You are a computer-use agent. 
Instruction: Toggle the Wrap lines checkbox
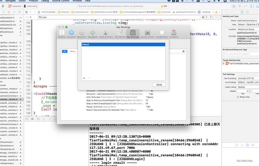238,97
